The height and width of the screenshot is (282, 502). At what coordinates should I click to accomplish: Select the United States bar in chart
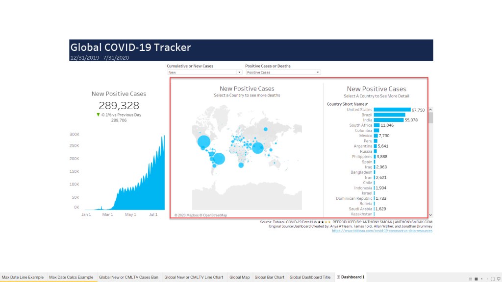tap(392, 110)
